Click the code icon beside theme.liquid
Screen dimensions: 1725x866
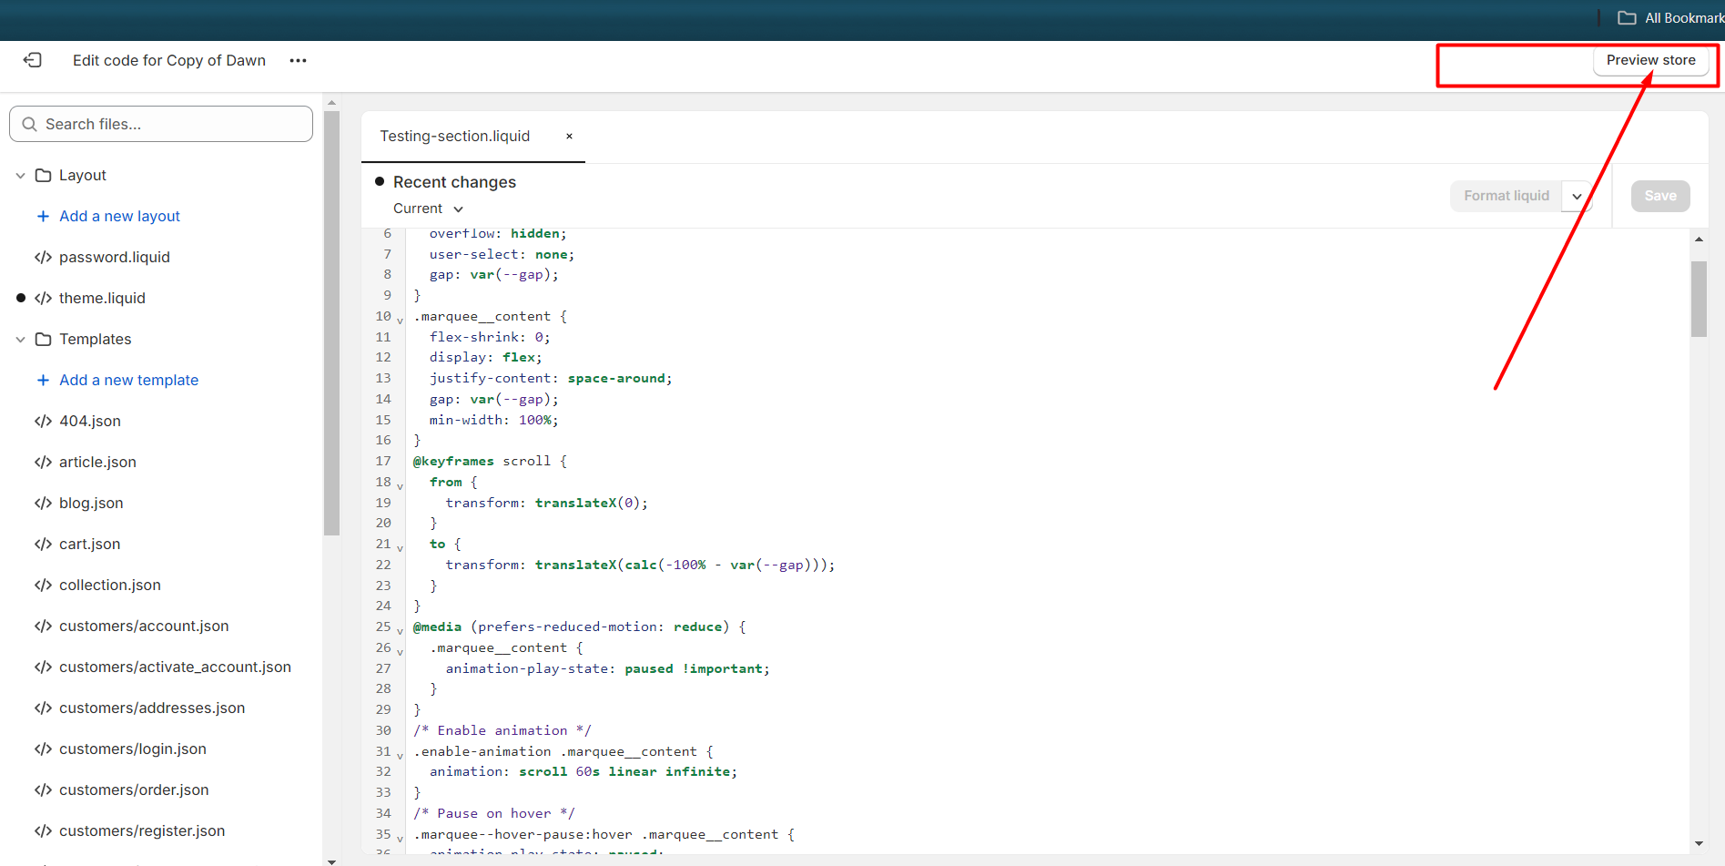click(x=43, y=298)
